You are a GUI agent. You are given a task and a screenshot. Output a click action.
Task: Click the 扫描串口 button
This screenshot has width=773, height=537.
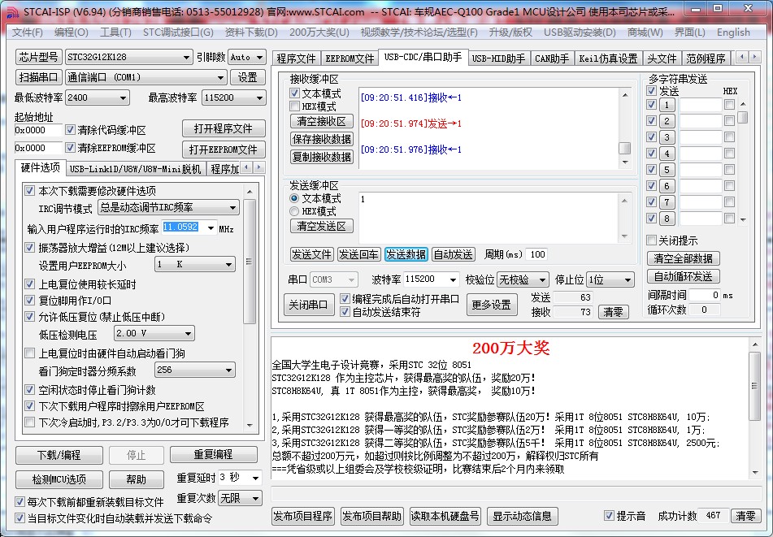pos(39,77)
